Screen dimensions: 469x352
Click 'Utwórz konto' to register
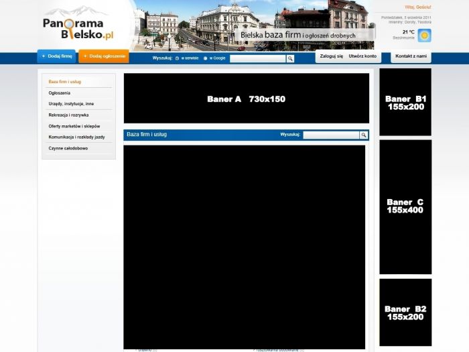362,56
